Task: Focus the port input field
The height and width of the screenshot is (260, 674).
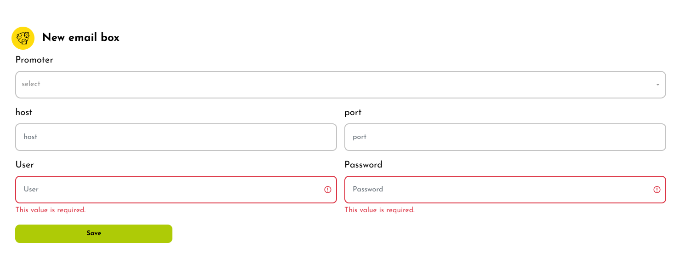Action: (x=505, y=137)
